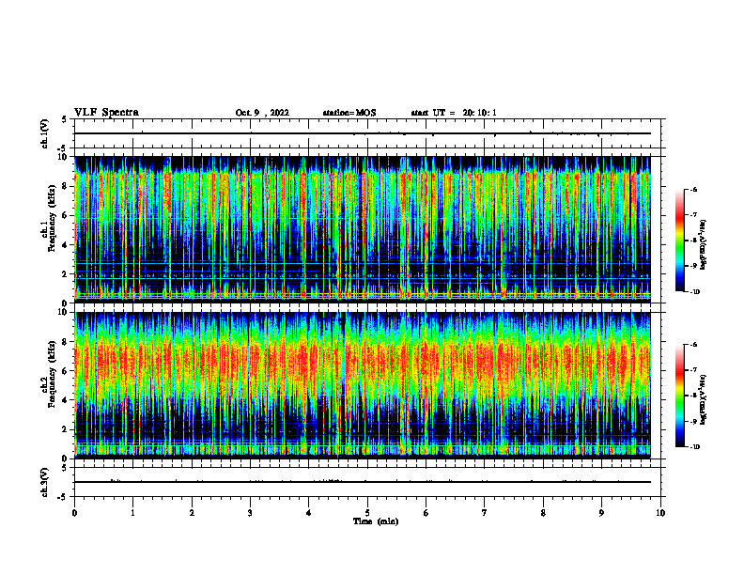Click the "-6" tick on ch.2 color bar

[x=693, y=345]
